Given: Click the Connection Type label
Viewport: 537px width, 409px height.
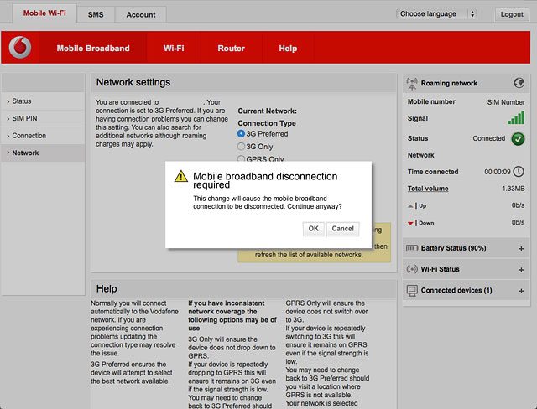Looking at the screenshot, I should click(x=267, y=123).
